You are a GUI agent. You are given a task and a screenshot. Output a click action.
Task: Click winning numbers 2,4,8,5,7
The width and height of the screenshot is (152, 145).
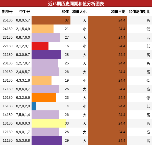click(x=23, y=72)
